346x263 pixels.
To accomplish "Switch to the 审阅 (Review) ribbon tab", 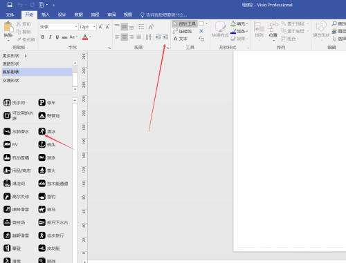I will pos(111,15).
